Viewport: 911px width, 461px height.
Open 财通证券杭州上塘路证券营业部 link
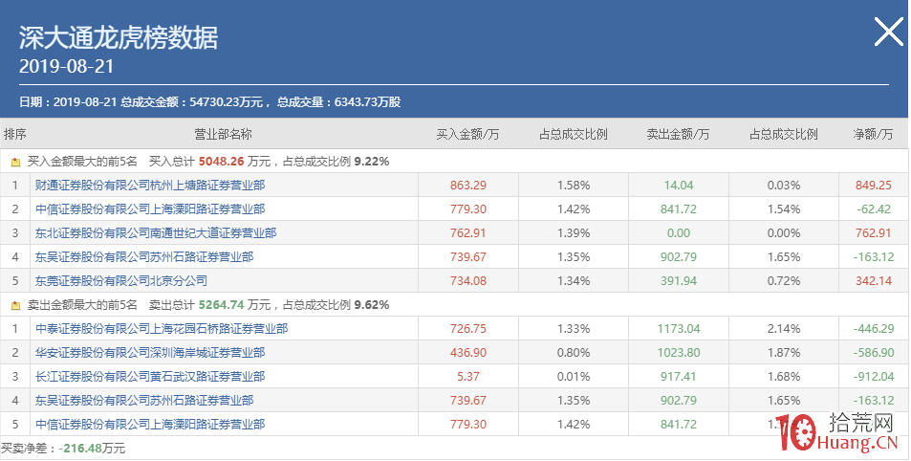tap(150, 186)
